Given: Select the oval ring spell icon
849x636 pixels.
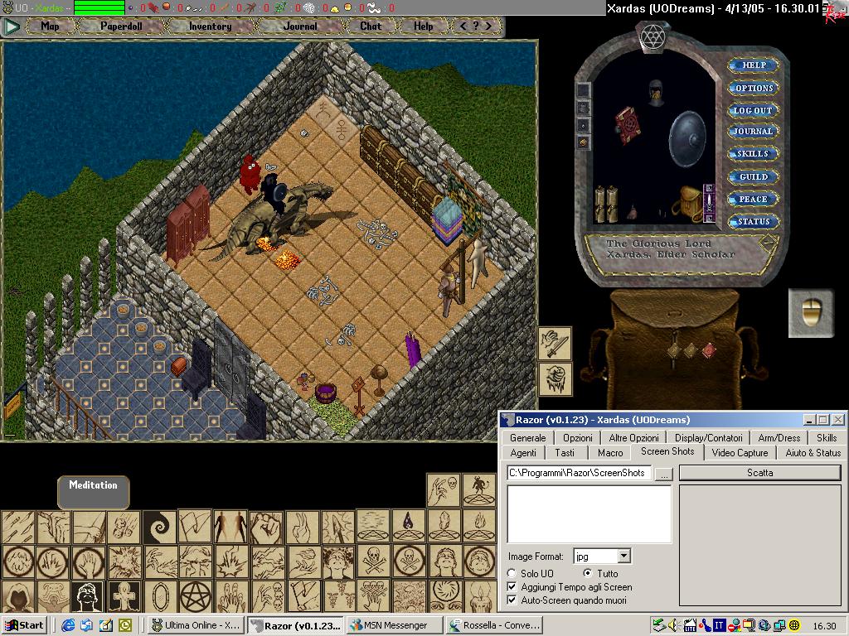Looking at the screenshot, I should click(160, 596).
